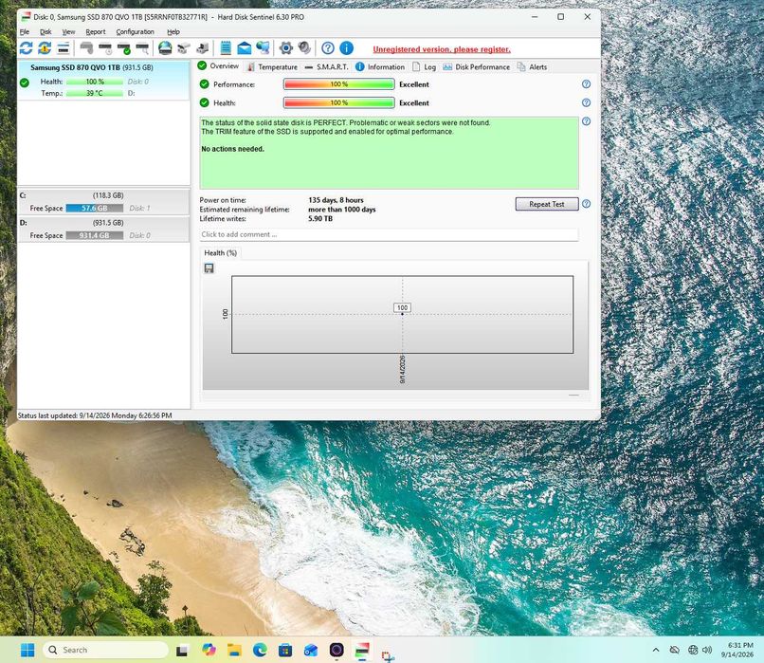
Task: Click the Performance 100 % gauge bar
Action: click(339, 84)
